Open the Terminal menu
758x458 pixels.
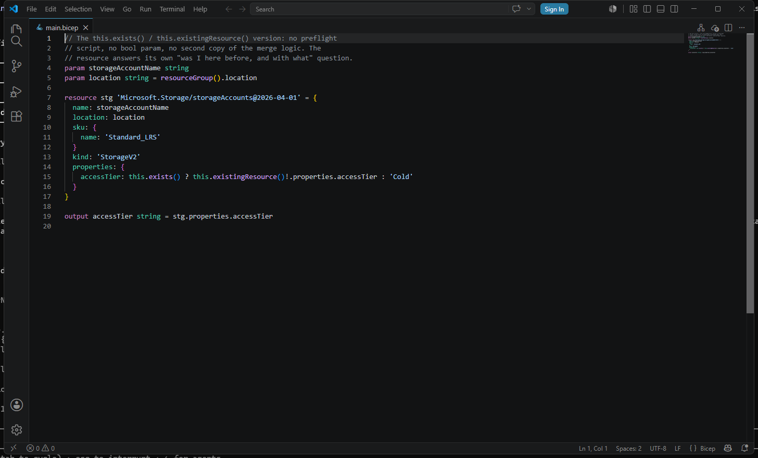pos(172,9)
